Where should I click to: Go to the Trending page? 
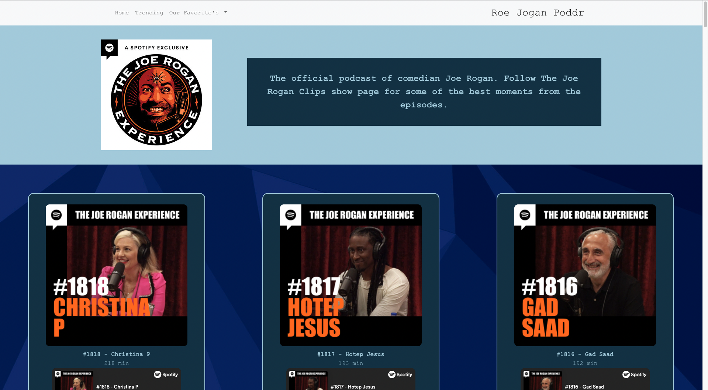[149, 13]
